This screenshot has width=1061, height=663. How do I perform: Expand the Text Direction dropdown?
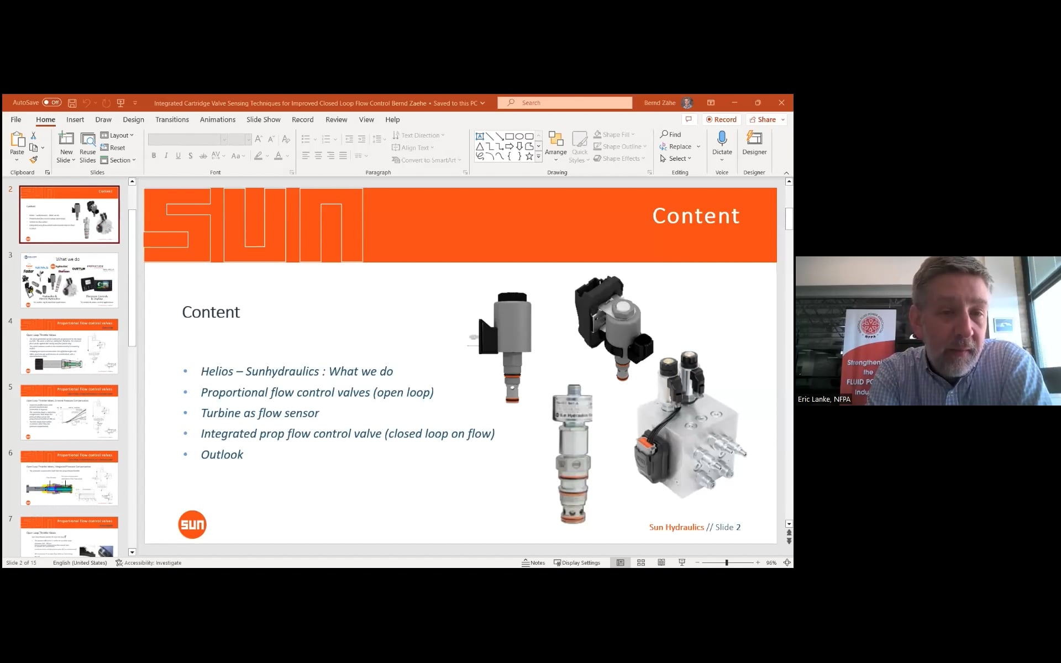[x=418, y=135]
